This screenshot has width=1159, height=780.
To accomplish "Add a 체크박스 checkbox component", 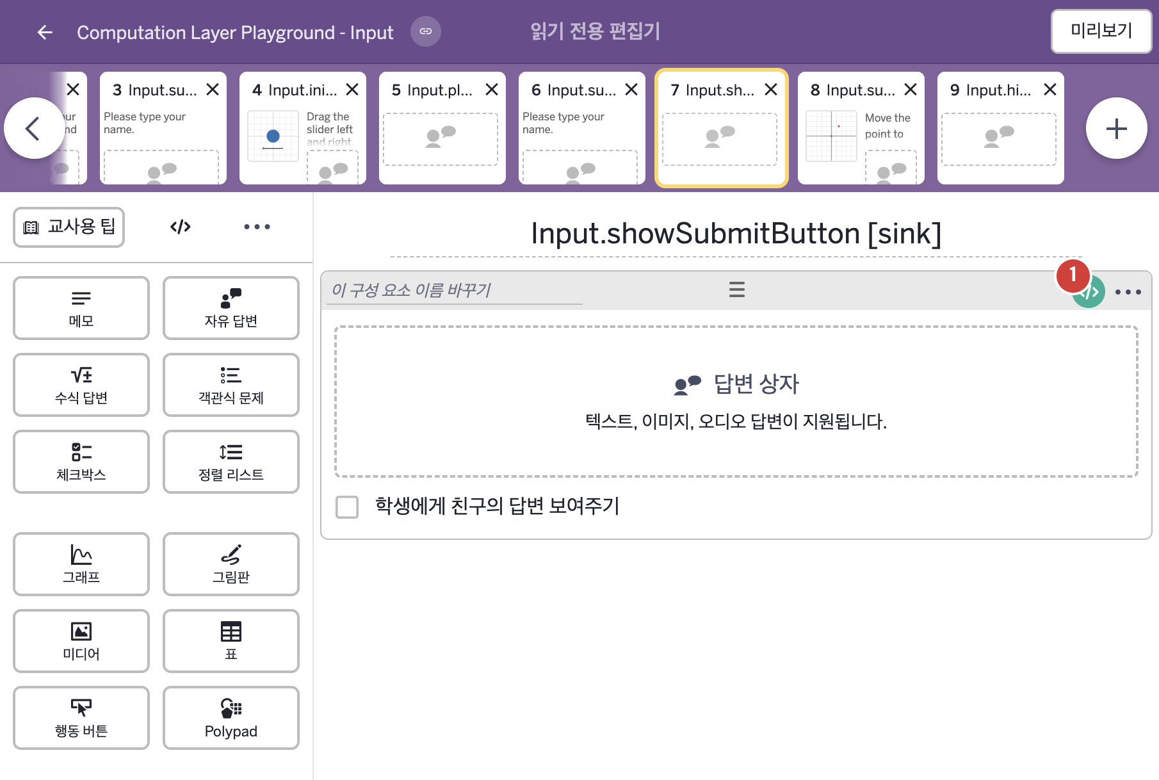I will [81, 462].
